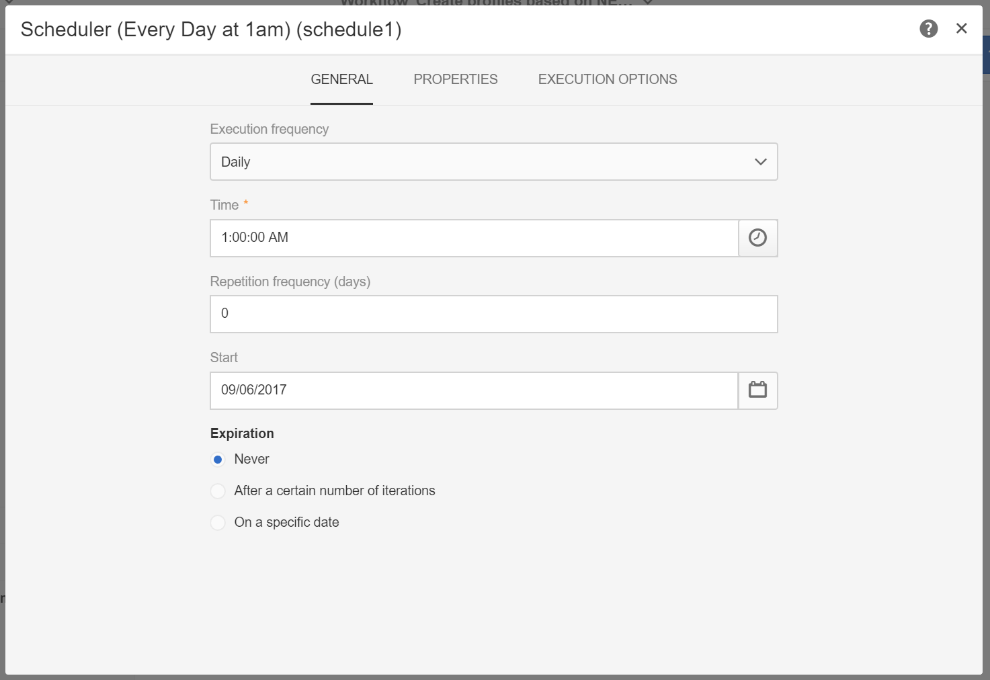The width and height of the screenshot is (990, 680).
Task: Choose the On a specific date option
Action: point(218,523)
